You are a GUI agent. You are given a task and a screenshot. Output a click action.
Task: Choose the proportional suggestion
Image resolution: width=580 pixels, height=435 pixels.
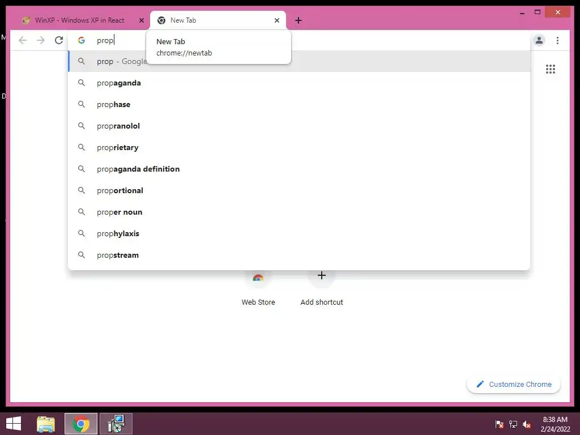click(299, 190)
